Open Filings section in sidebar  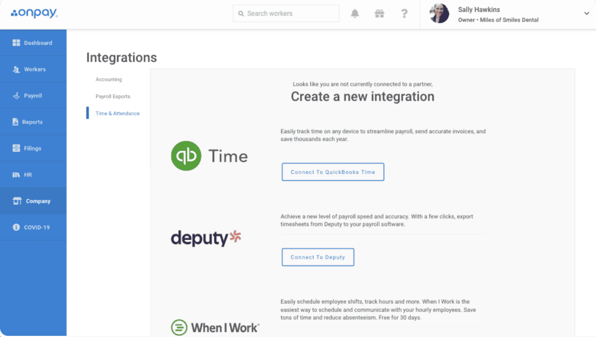tap(33, 148)
